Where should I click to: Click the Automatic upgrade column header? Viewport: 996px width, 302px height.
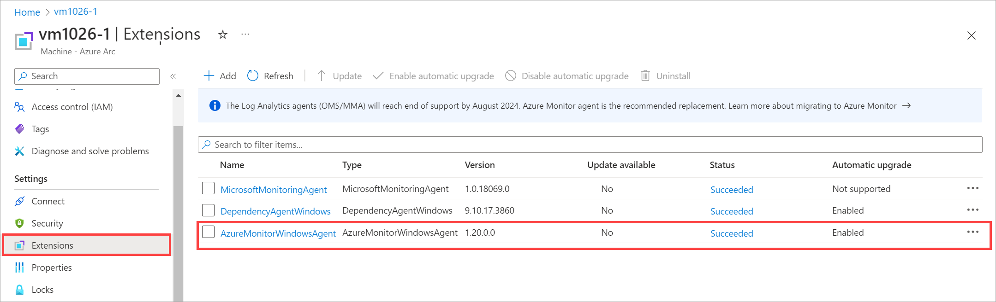(x=871, y=165)
